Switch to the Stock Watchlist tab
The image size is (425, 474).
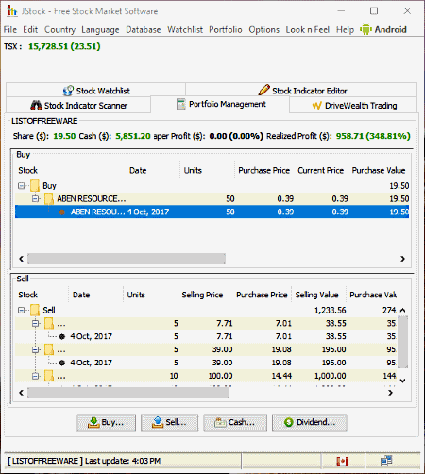tap(96, 91)
